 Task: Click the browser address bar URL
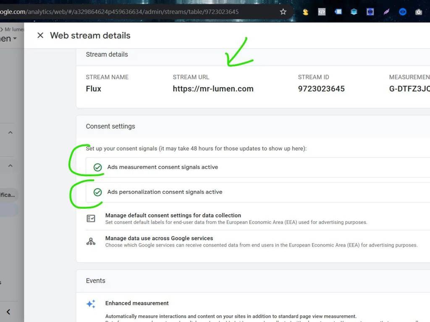click(x=119, y=12)
